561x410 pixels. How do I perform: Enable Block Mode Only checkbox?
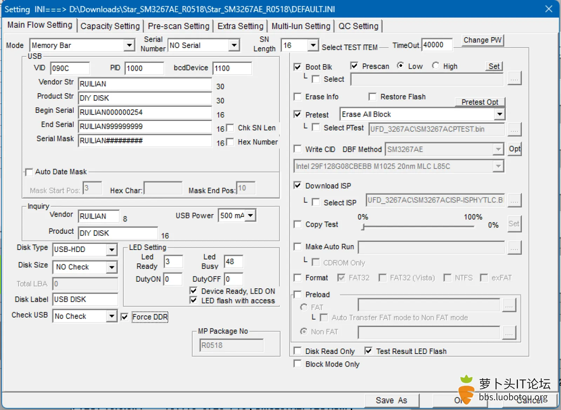tap(298, 364)
